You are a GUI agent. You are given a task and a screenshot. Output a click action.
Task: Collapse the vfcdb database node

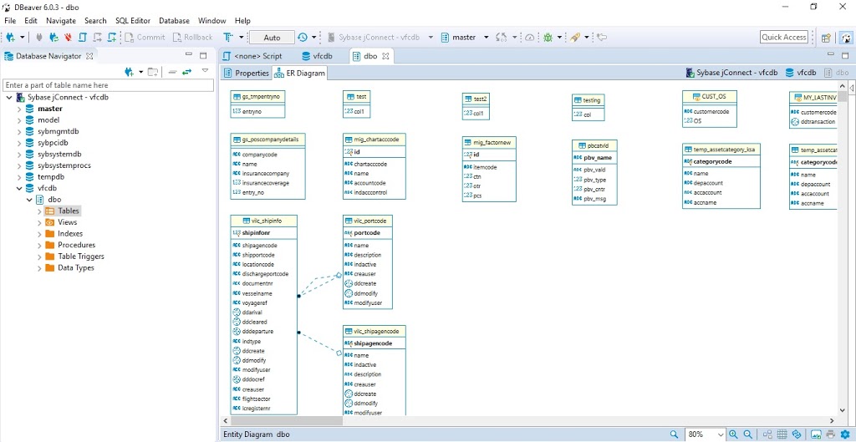pyautogui.click(x=19, y=188)
